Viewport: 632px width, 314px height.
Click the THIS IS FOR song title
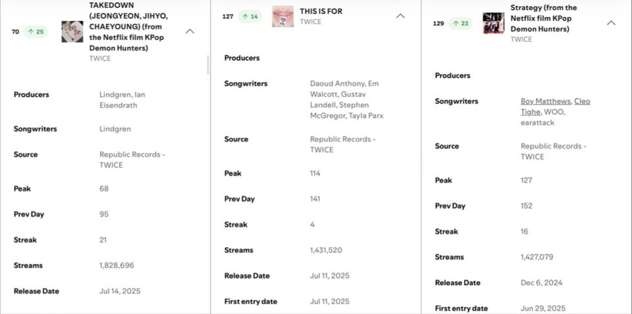(x=321, y=11)
